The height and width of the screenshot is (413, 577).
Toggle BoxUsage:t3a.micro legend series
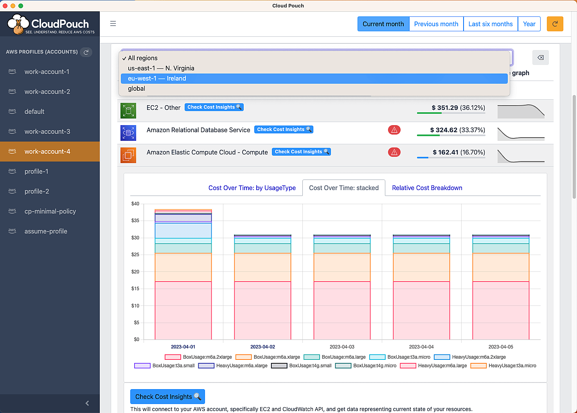click(400, 357)
